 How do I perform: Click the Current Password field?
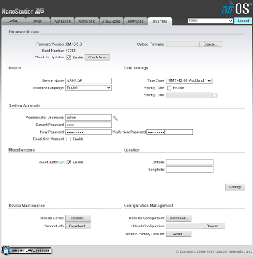pyautogui.click(x=89, y=125)
